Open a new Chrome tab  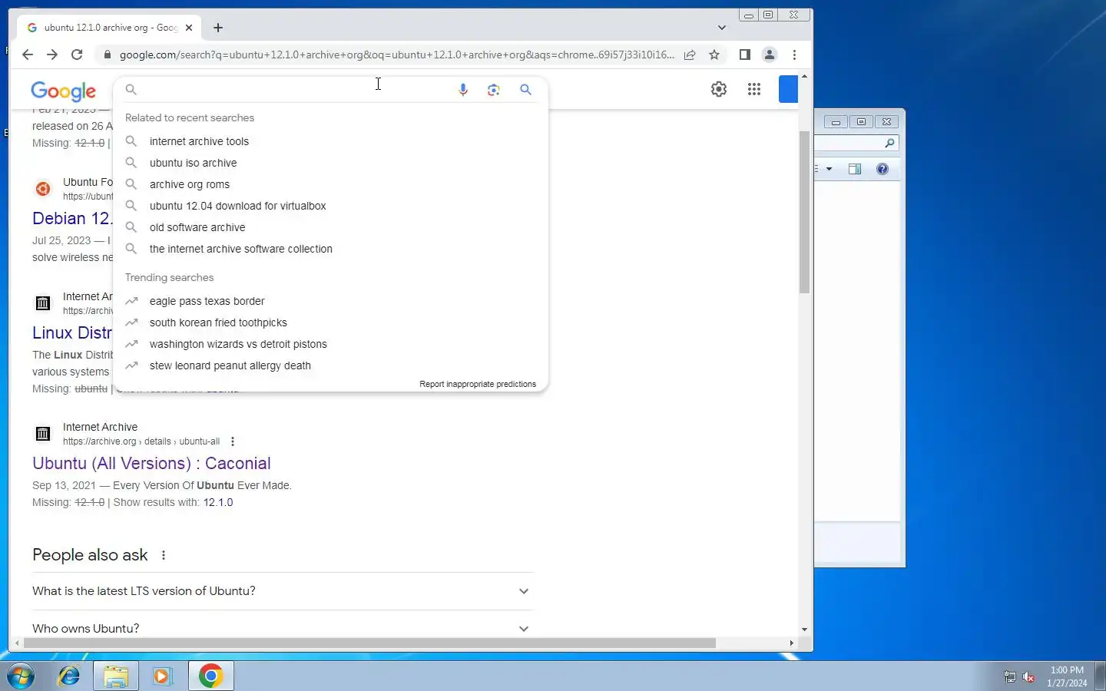pos(218,28)
